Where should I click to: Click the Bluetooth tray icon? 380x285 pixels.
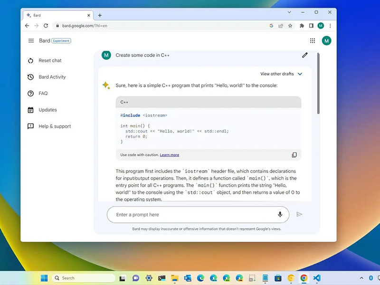point(371,278)
